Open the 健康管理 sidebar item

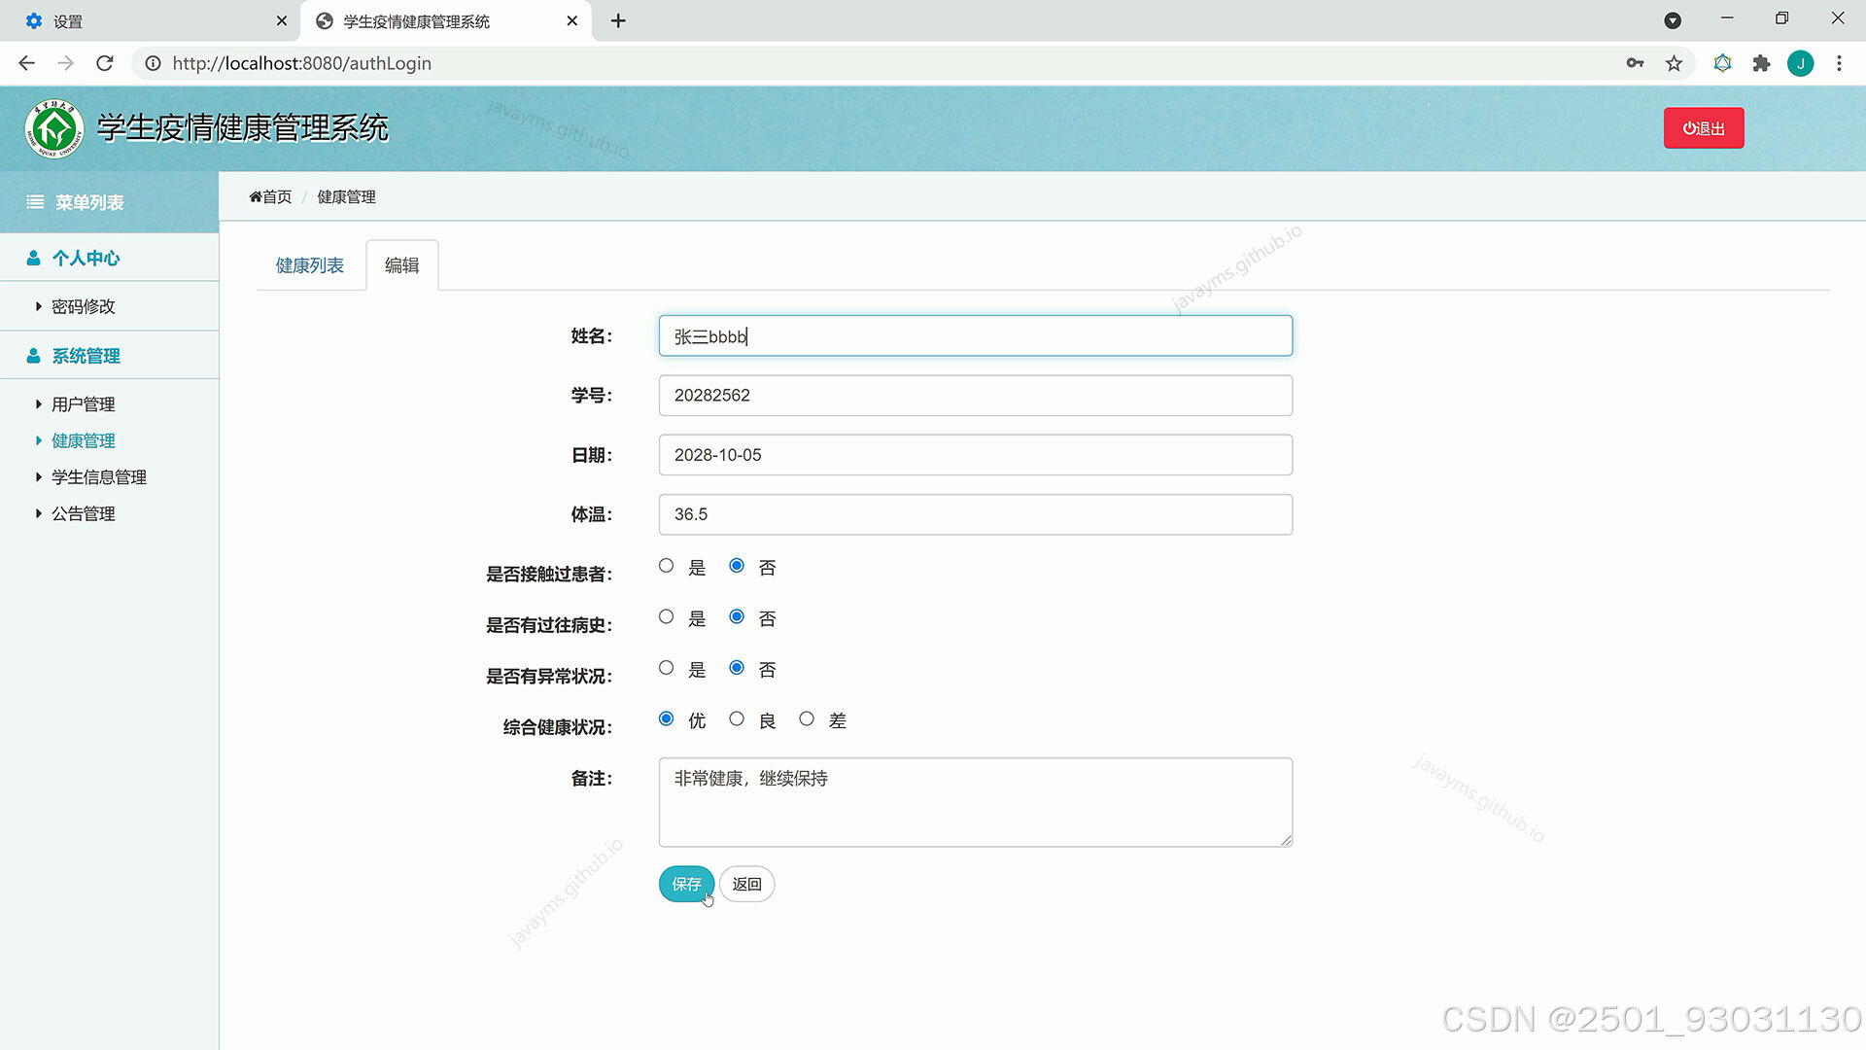[83, 440]
